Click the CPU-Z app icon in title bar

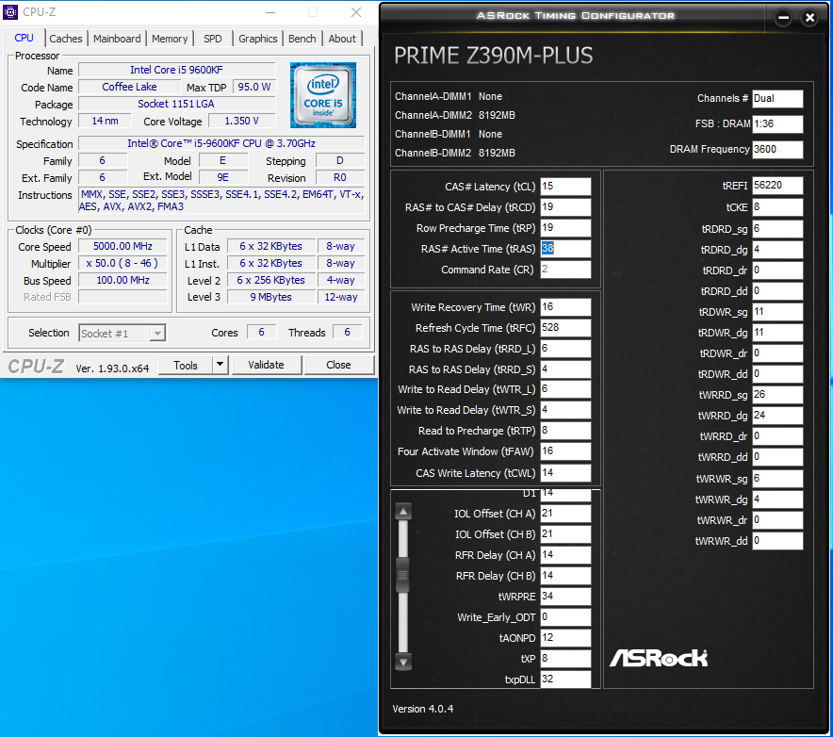(x=10, y=11)
